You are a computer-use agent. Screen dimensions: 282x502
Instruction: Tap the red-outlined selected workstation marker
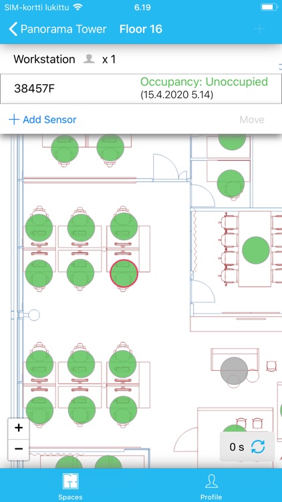(x=124, y=273)
